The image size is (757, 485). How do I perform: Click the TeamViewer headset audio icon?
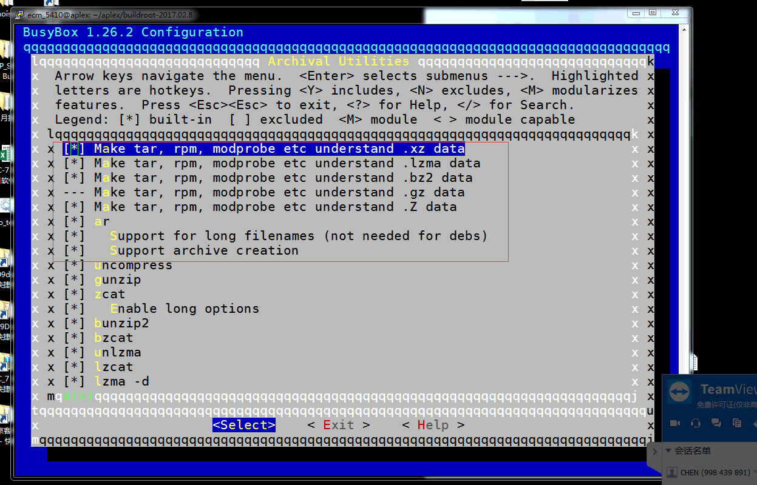pyautogui.click(x=696, y=423)
